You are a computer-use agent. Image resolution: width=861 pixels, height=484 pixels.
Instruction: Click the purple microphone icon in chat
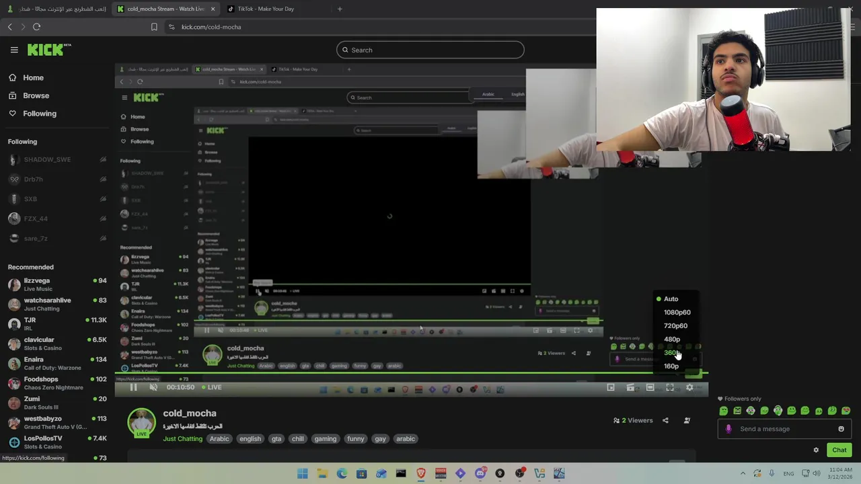(728, 429)
